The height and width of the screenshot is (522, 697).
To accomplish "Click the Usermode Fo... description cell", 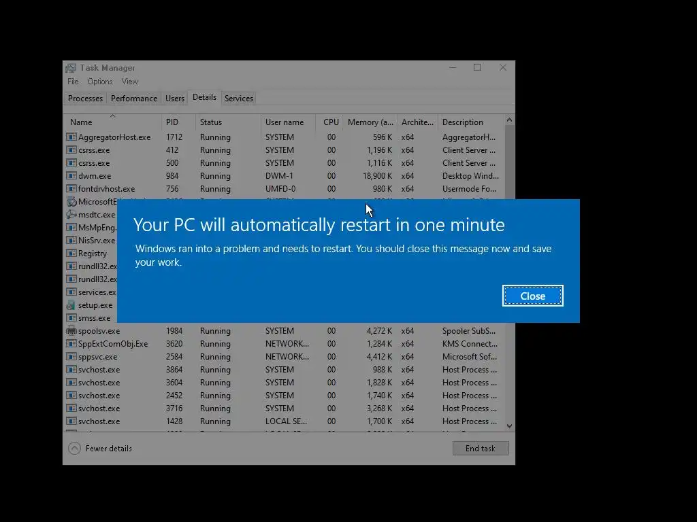I will coord(469,189).
